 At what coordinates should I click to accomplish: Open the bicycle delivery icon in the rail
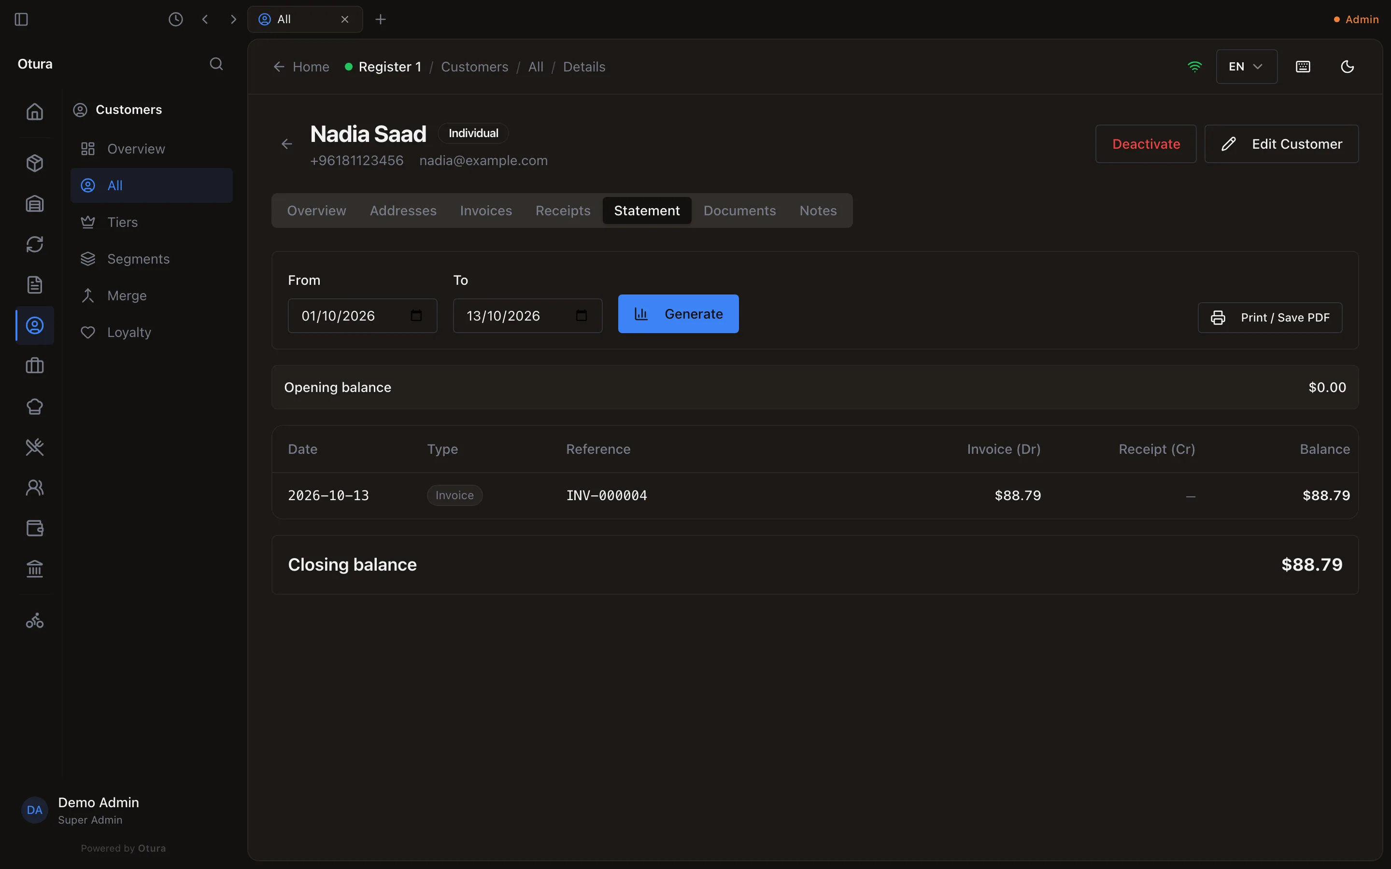coord(34,621)
